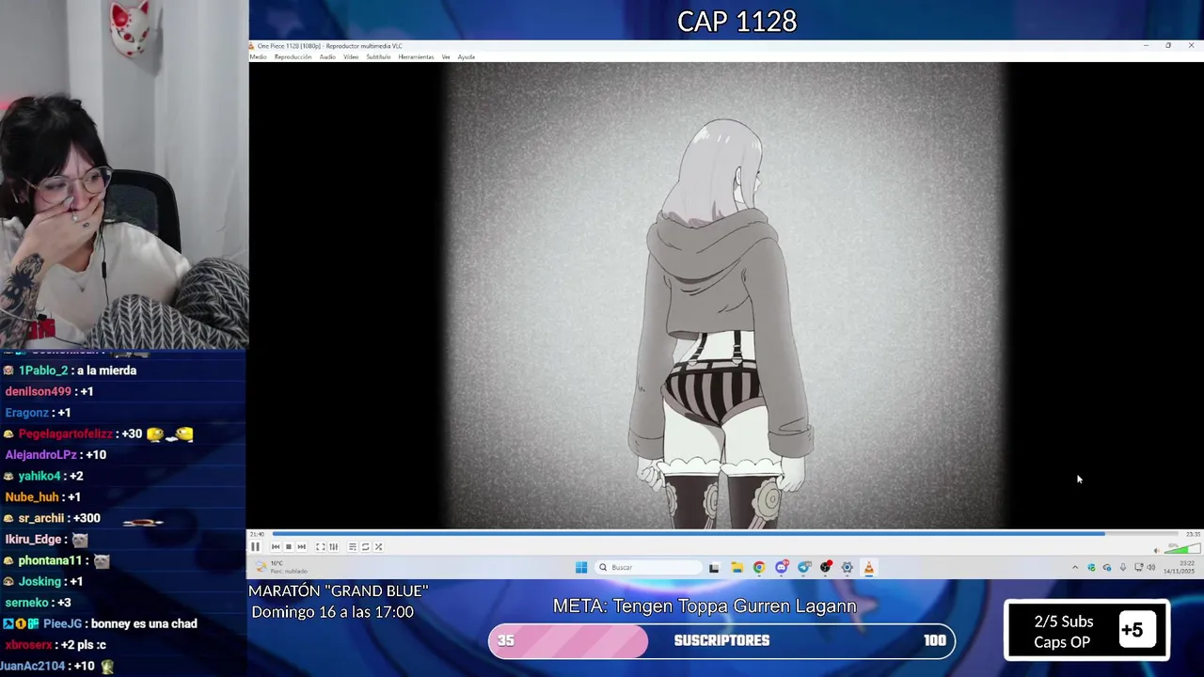Click the first system tray shield icon
Viewport: 1204px width, 677px height.
click(1091, 567)
